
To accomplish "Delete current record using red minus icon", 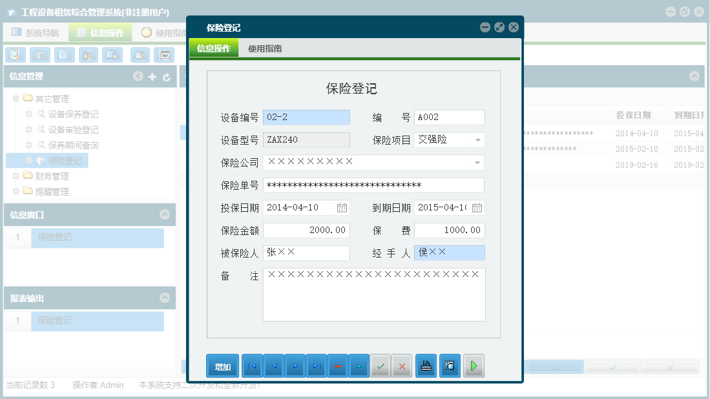I will point(337,365).
